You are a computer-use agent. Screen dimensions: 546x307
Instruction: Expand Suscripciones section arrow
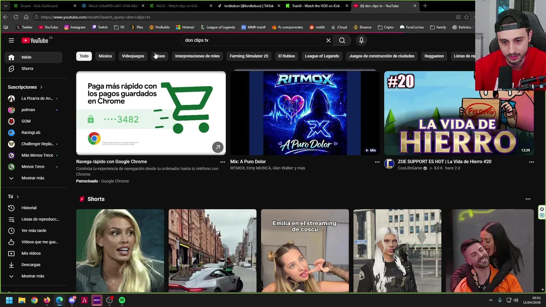point(41,87)
